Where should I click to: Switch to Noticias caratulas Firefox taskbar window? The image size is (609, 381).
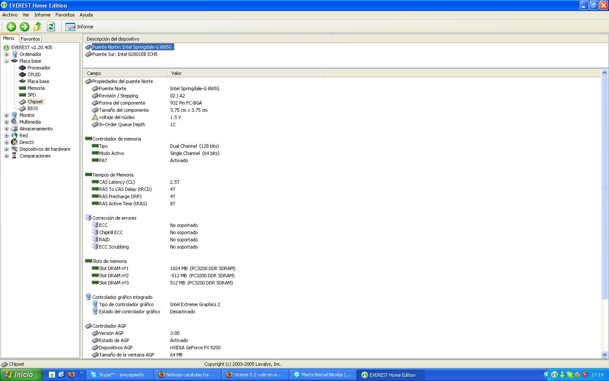coord(187,375)
